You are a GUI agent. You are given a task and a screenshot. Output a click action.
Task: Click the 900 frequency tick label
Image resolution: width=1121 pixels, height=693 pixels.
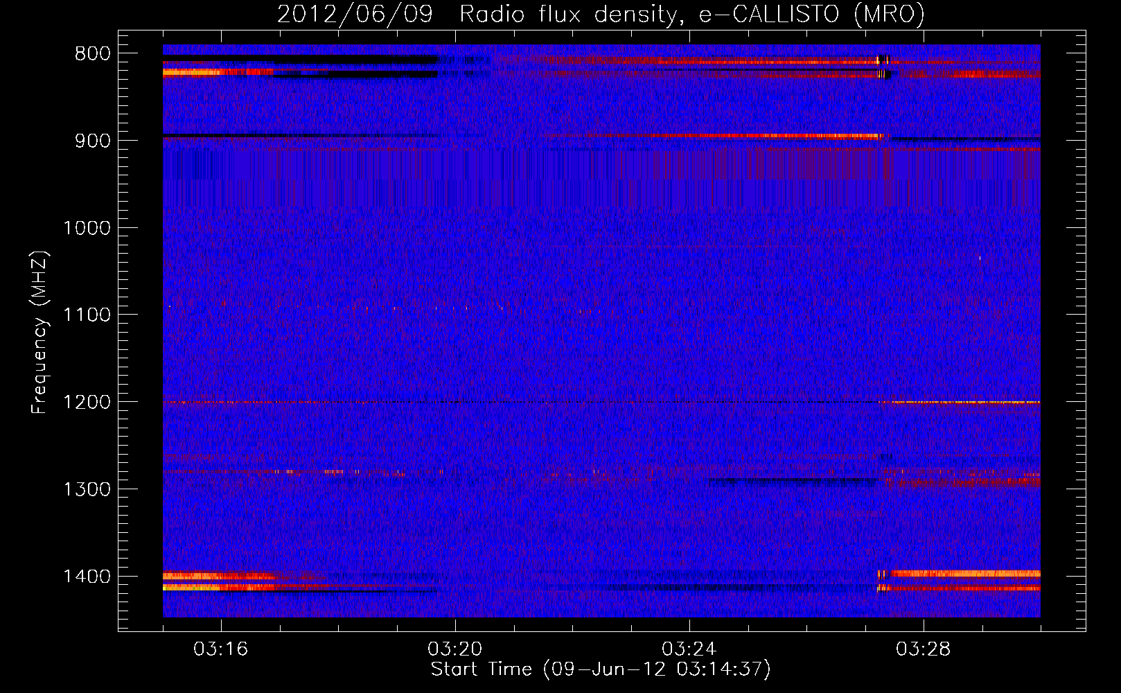[93, 141]
